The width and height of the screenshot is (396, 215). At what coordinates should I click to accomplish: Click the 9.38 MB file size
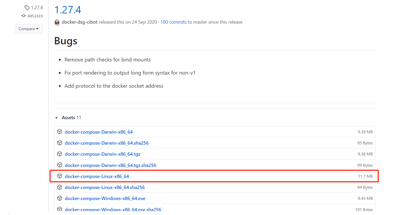365,154
